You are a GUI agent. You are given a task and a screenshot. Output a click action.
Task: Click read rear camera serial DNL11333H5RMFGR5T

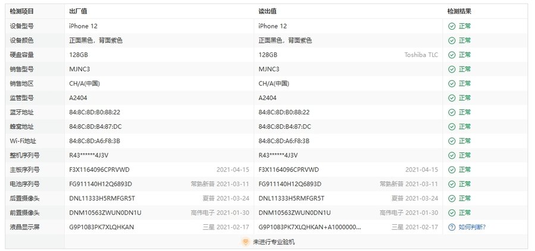pyautogui.click(x=291, y=199)
